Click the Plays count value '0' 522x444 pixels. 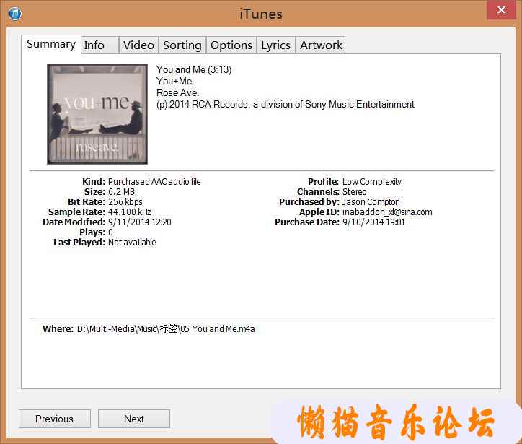point(110,232)
